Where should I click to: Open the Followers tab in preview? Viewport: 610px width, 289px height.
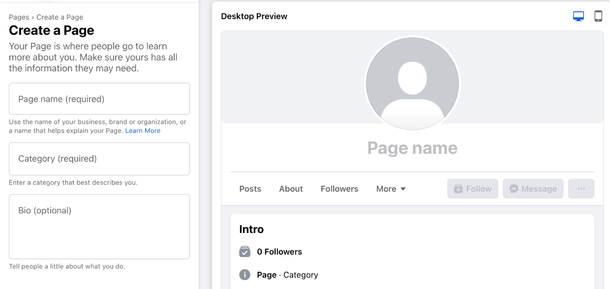339,188
